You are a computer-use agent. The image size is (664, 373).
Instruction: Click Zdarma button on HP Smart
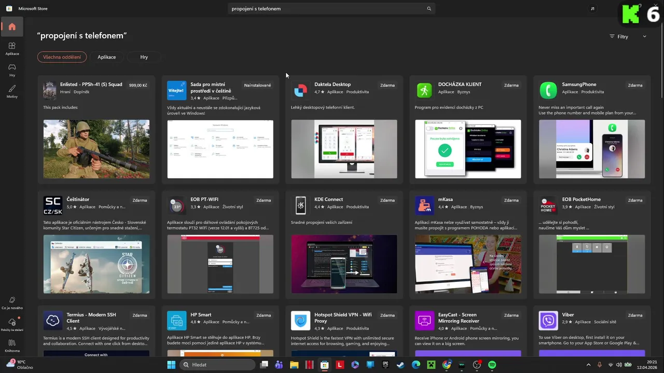coord(264,315)
